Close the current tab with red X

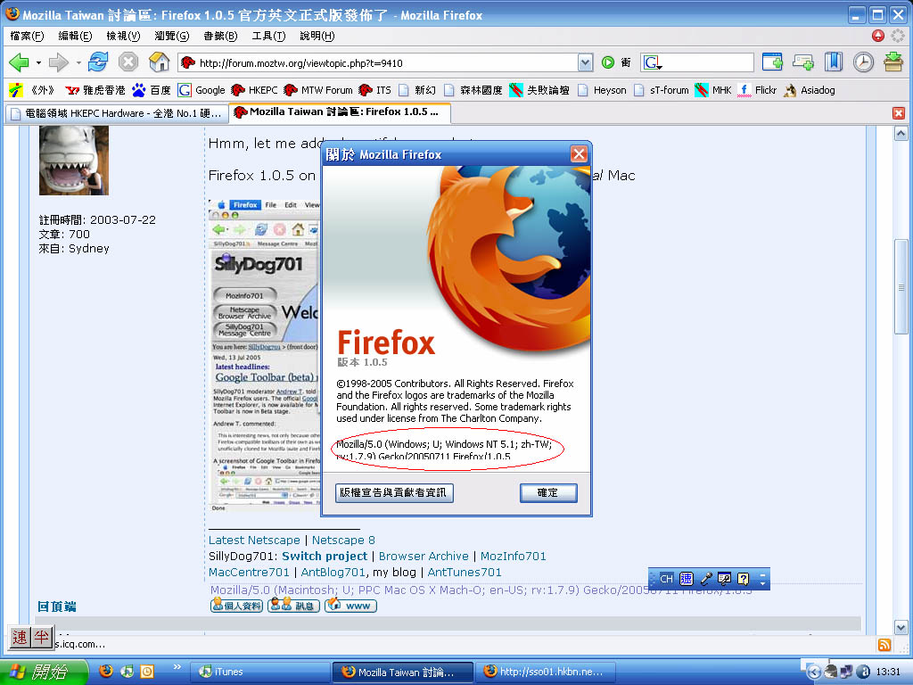click(899, 113)
